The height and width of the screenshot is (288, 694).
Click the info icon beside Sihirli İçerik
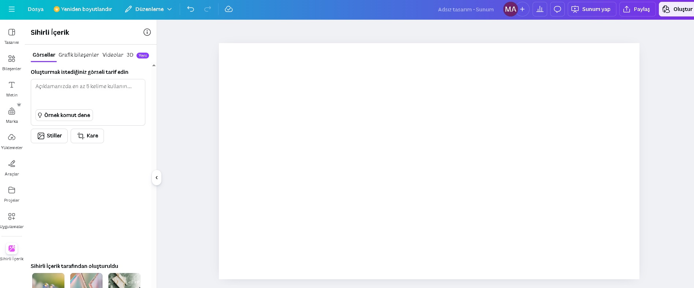click(x=147, y=32)
